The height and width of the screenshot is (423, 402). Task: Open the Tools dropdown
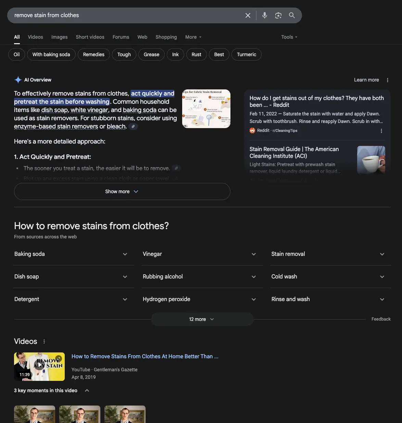pyautogui.click(x=289, y=37)
